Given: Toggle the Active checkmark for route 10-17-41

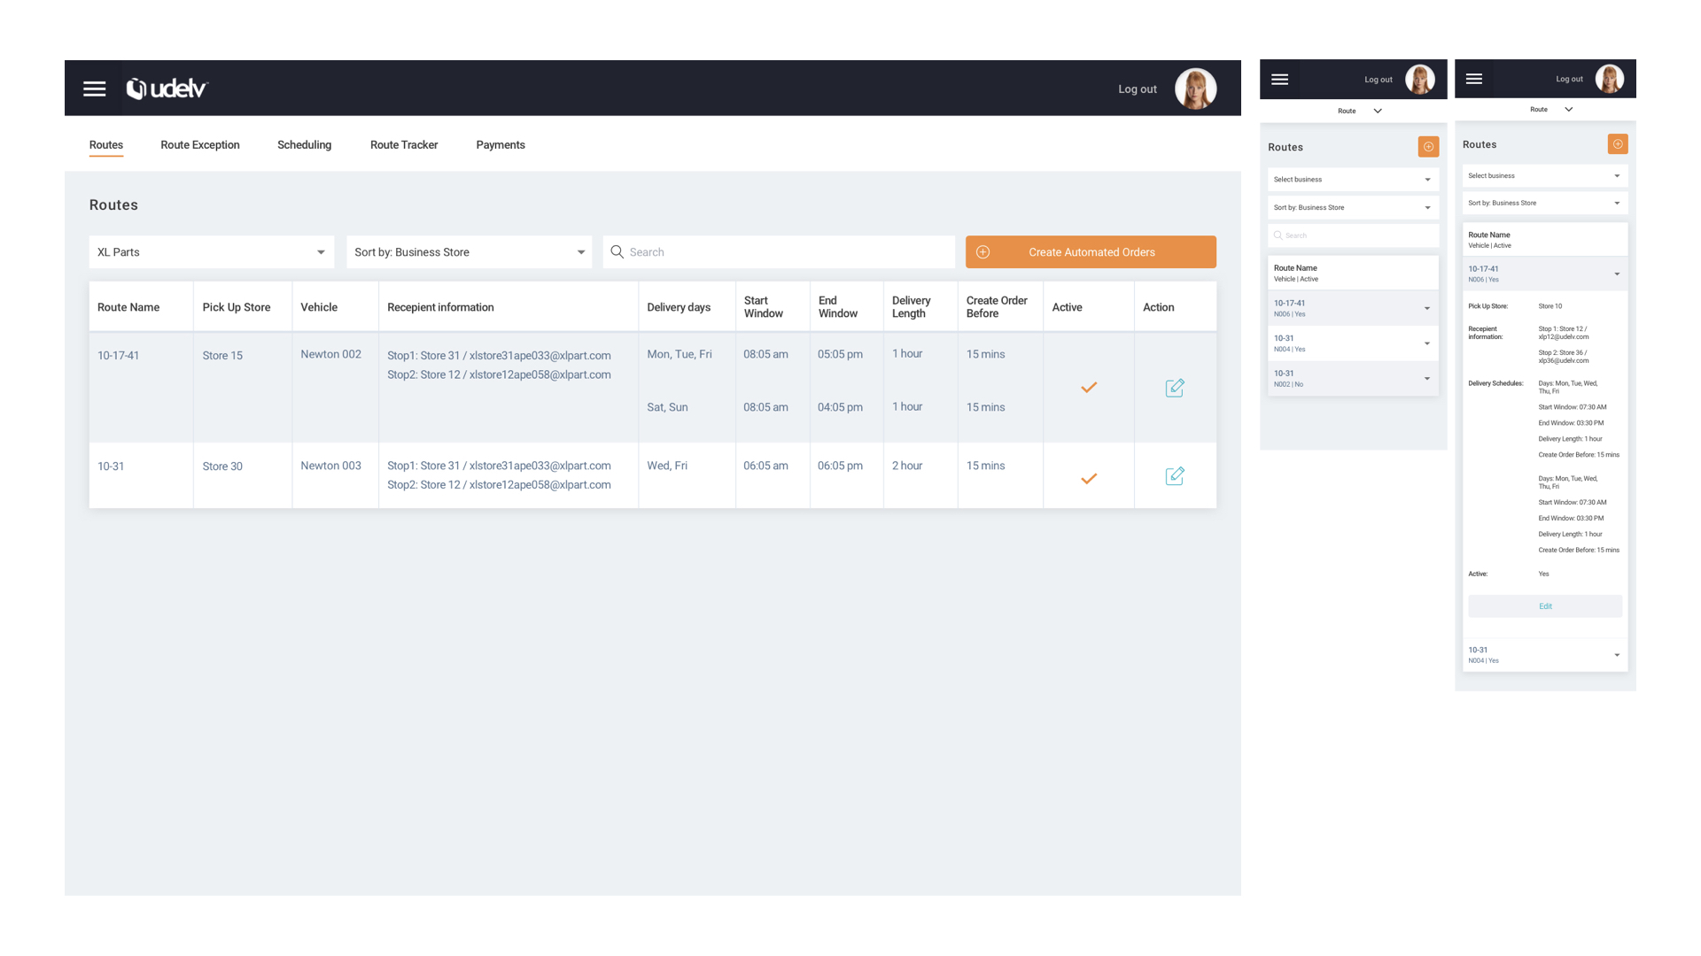Looking at the screenshot, I should tap(1089, 388).
